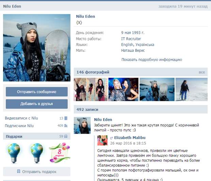Open the main profile photo with snowboard
The height and width of the screenshot is (181, 211).
pyautogui.click(x=37, y=48)
